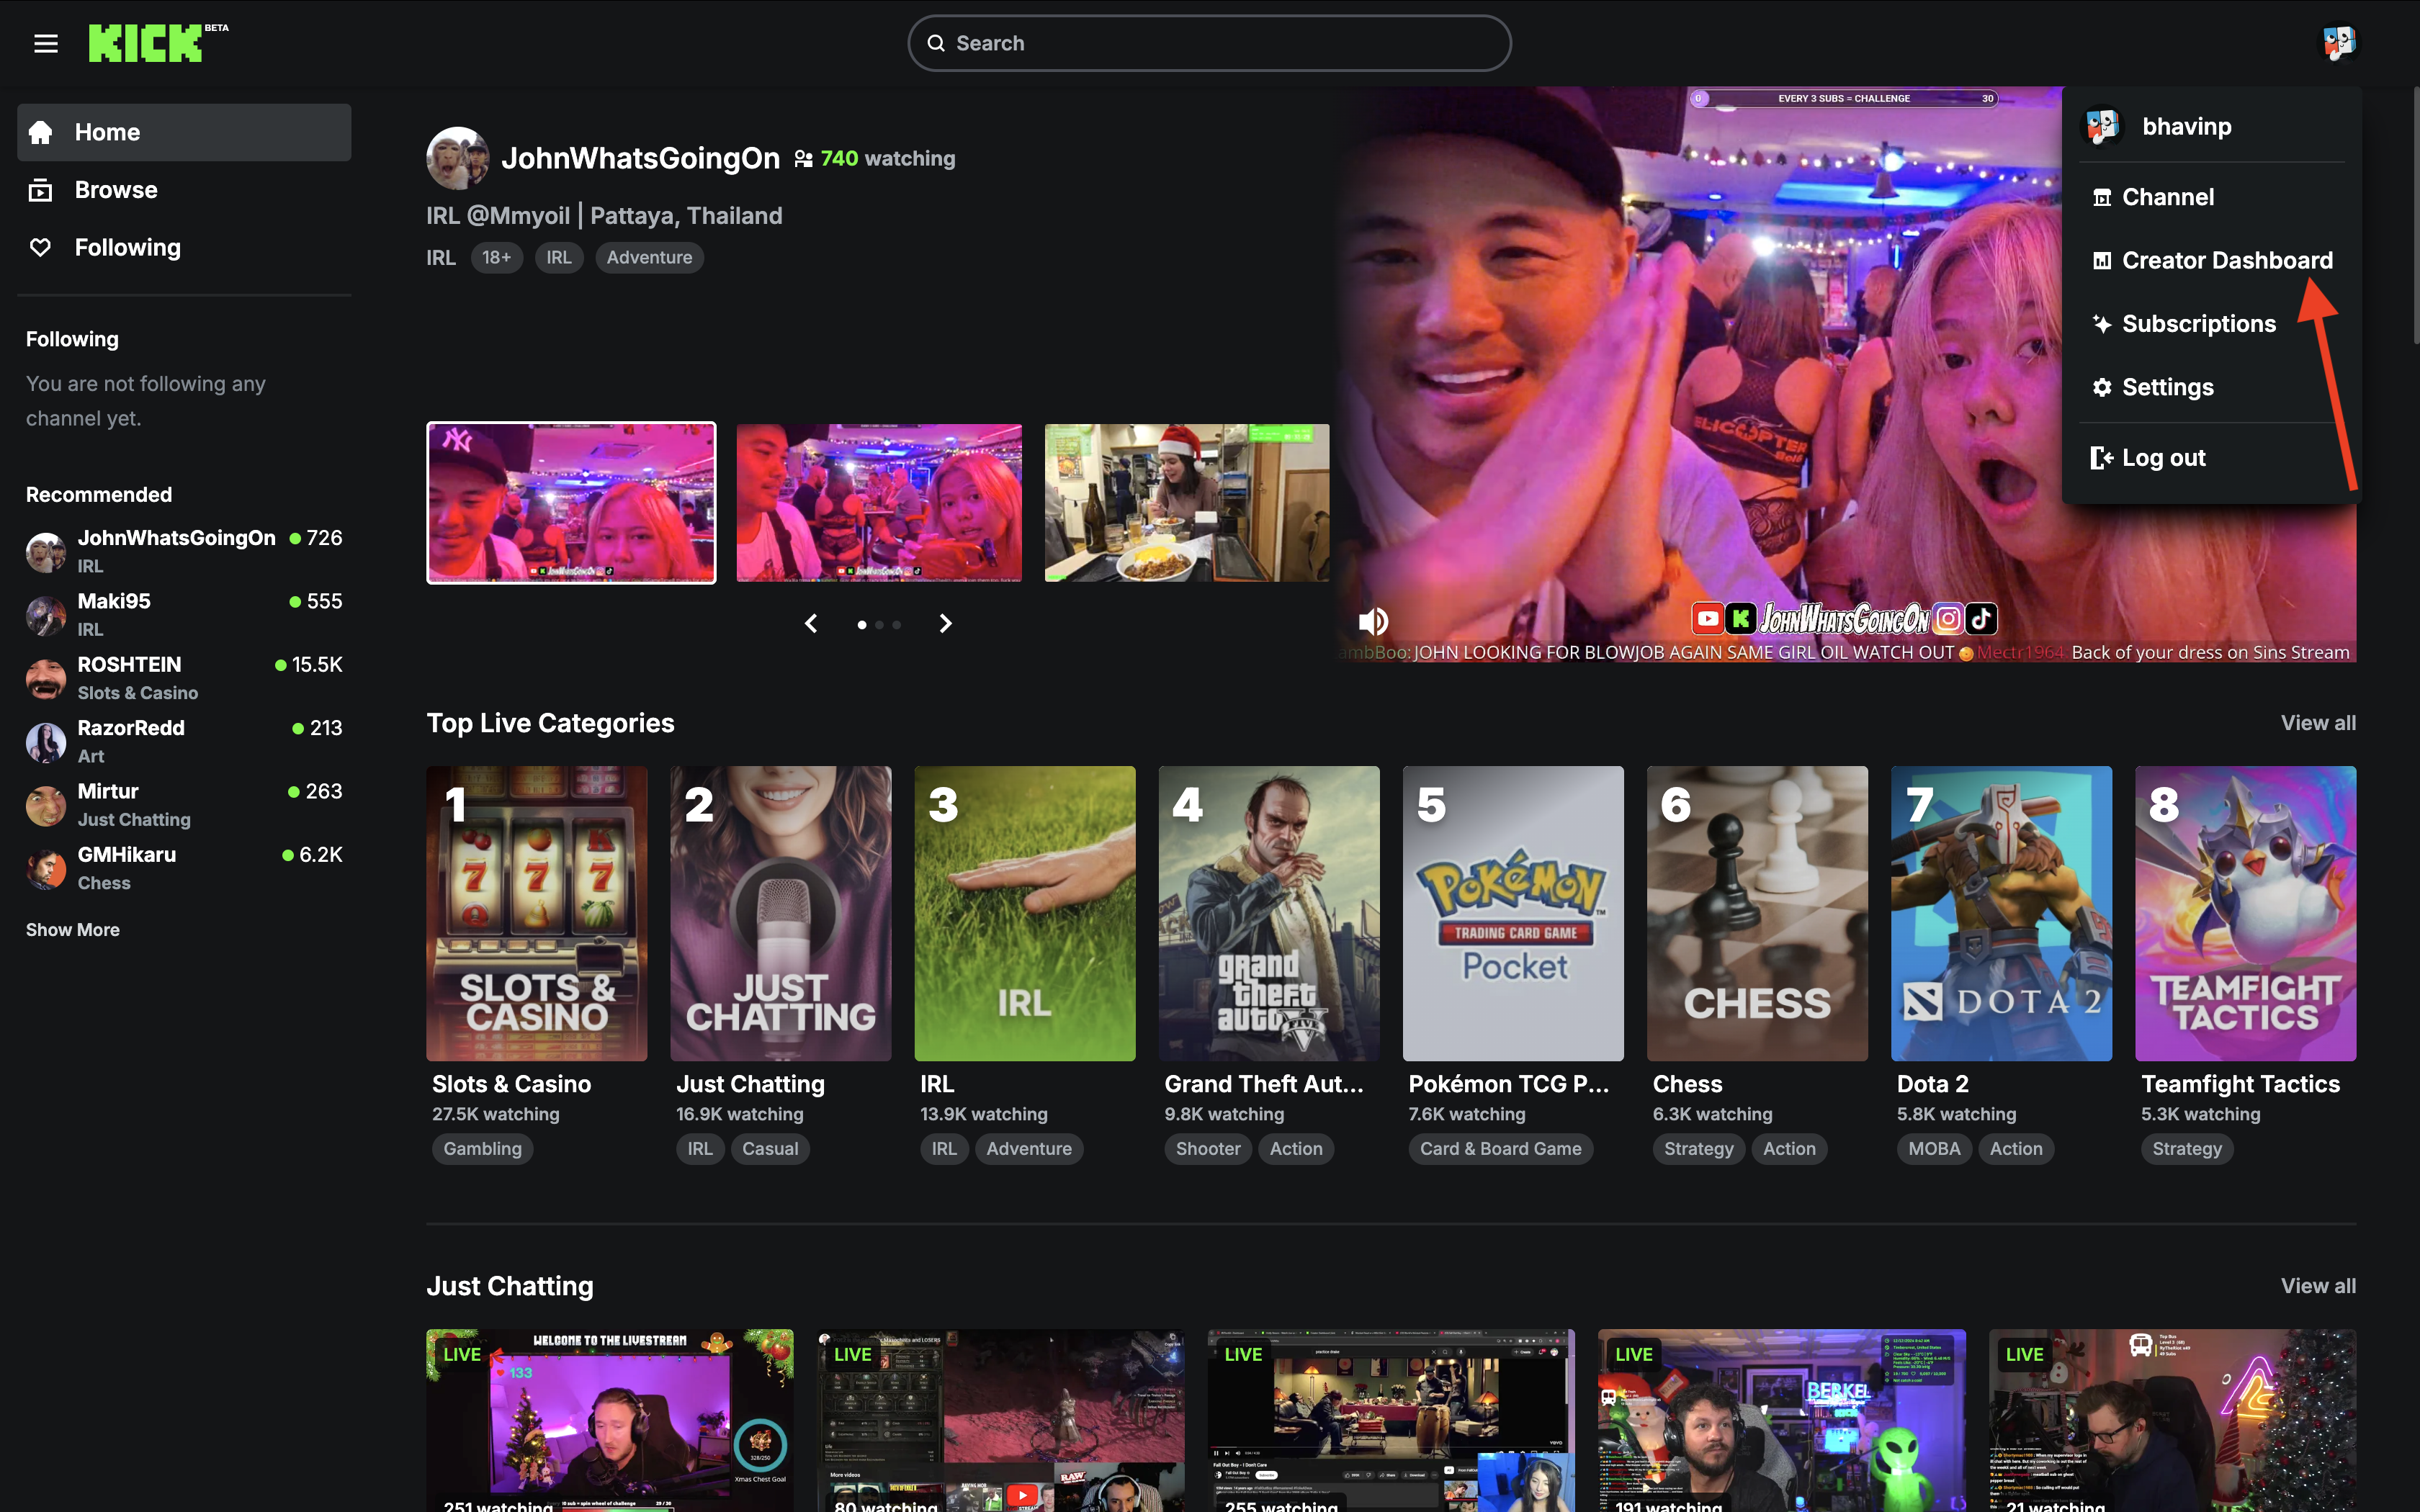Expand Show More recommended channels
The height and width of the screenshot is (1512, 2420).
point(72,929)
